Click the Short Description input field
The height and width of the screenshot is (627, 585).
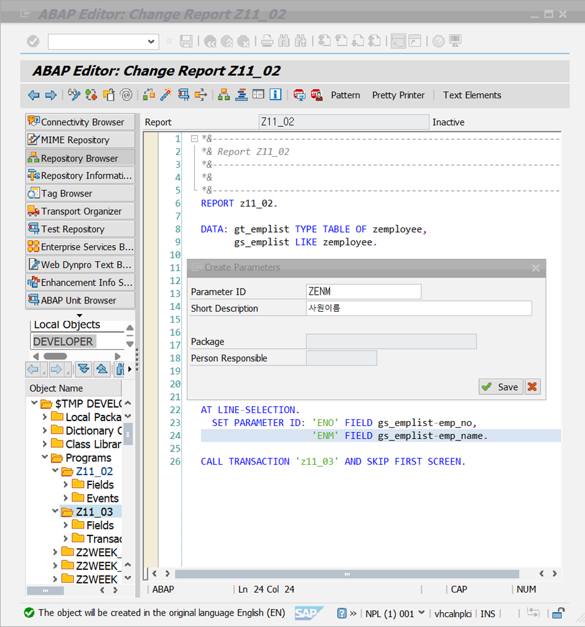pos(419,308)
